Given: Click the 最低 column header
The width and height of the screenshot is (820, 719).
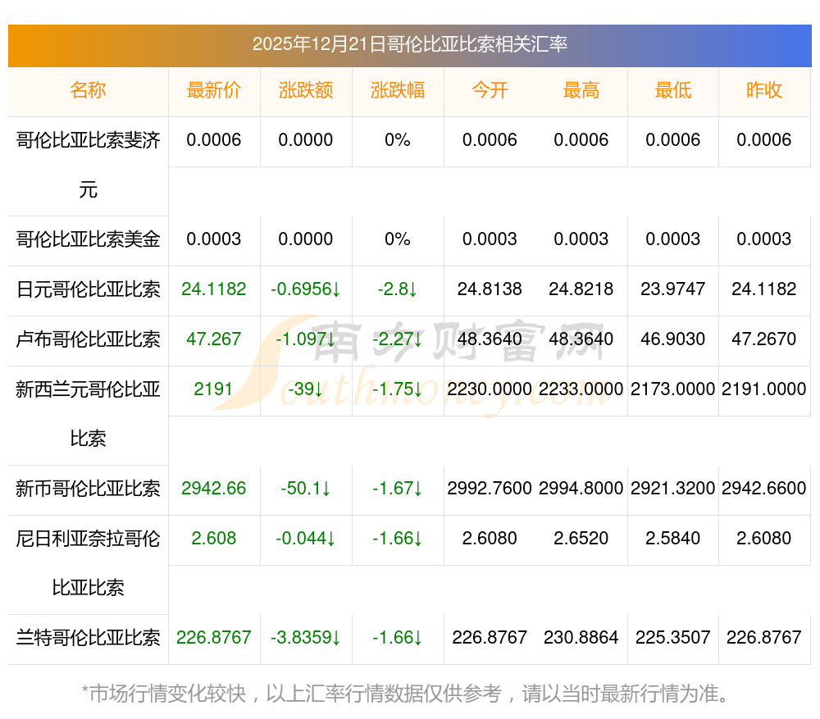Looking at the screenshot, I should point(673,91).
